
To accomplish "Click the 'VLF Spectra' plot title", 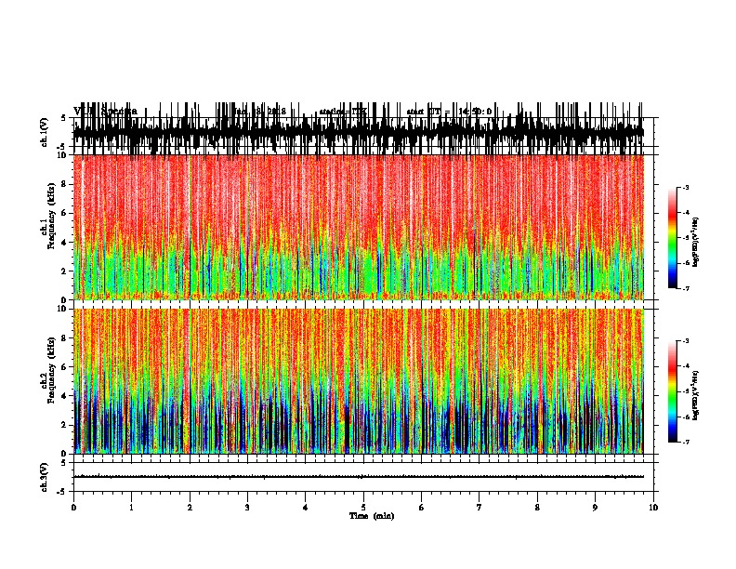I will coord(105,112).
